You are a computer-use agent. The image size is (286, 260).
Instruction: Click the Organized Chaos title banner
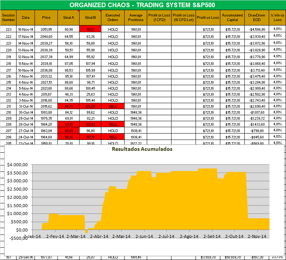click(143, 5)
